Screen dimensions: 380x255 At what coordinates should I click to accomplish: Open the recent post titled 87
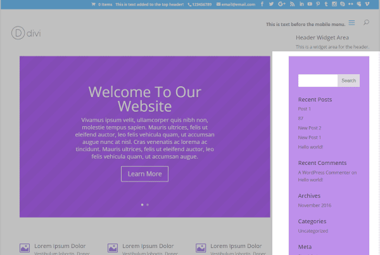click(300, 119)
